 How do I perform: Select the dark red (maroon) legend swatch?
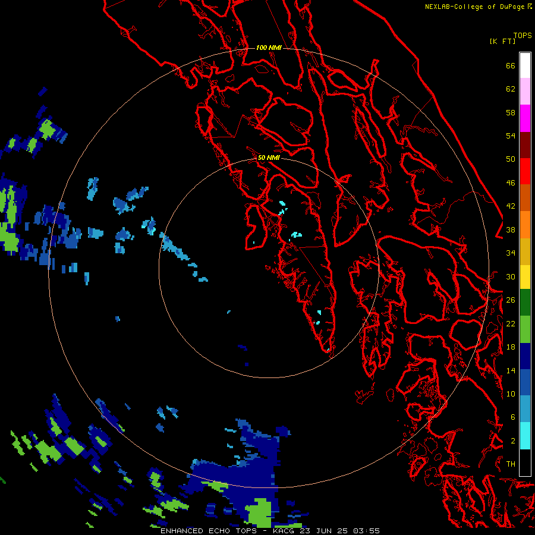[x=525, y=145]
